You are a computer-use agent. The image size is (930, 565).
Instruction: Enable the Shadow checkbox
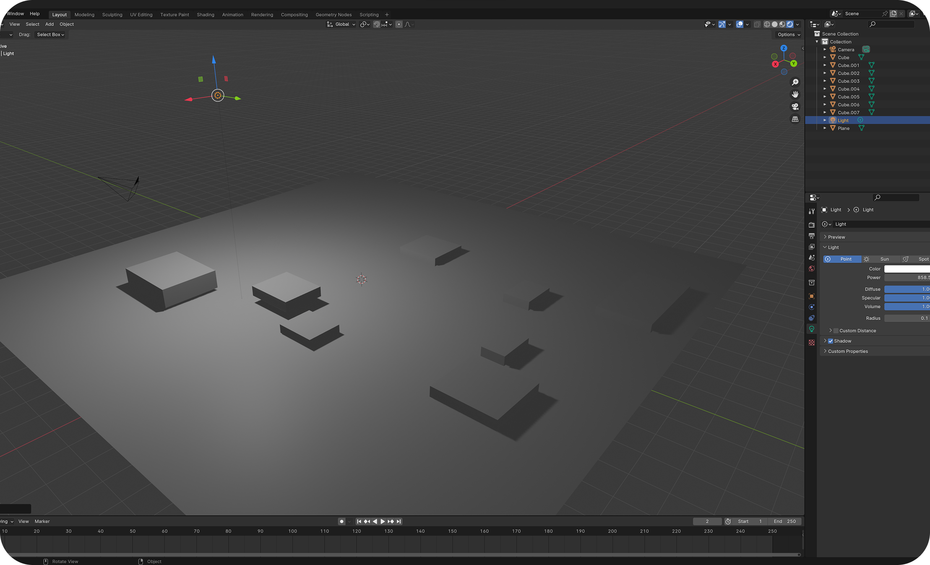(x=831, y=341)
